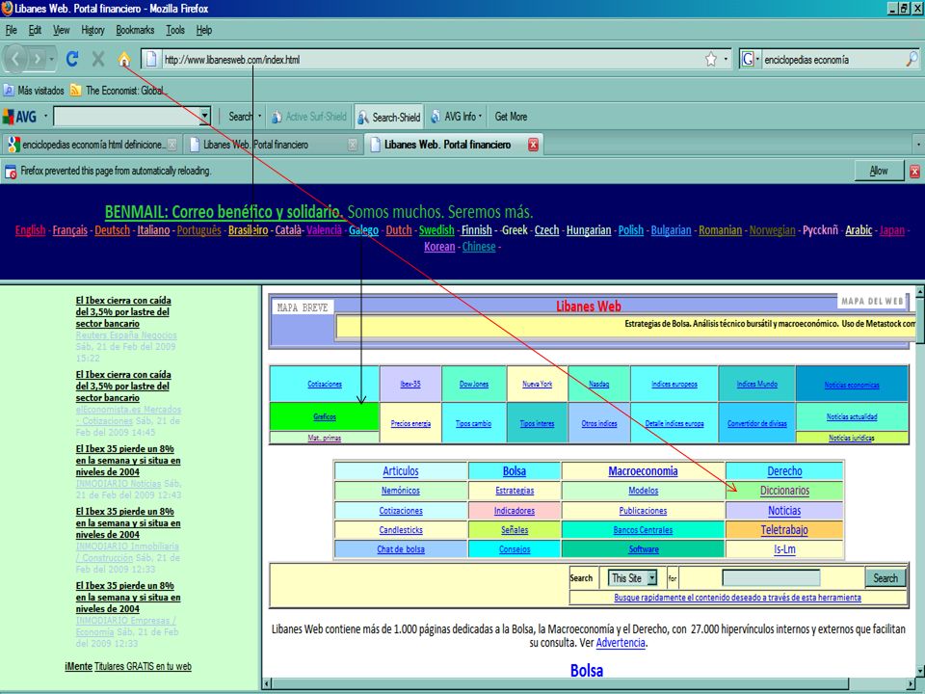Open The Economist feed bookmark
This screenshot has height=694, width=925.
[x=119, y=91]
